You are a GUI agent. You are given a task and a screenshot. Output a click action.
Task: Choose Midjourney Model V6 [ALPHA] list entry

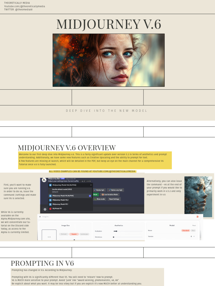tap(70, 196)
